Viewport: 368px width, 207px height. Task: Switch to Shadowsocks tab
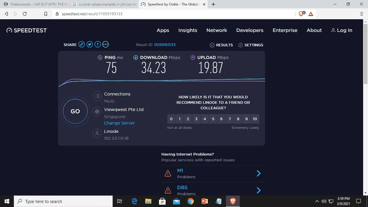tap(35, 4)
